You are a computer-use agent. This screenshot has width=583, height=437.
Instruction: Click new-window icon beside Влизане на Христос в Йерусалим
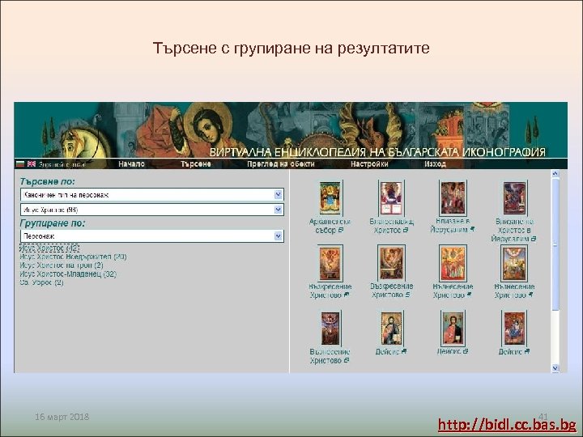click(534, 239)
